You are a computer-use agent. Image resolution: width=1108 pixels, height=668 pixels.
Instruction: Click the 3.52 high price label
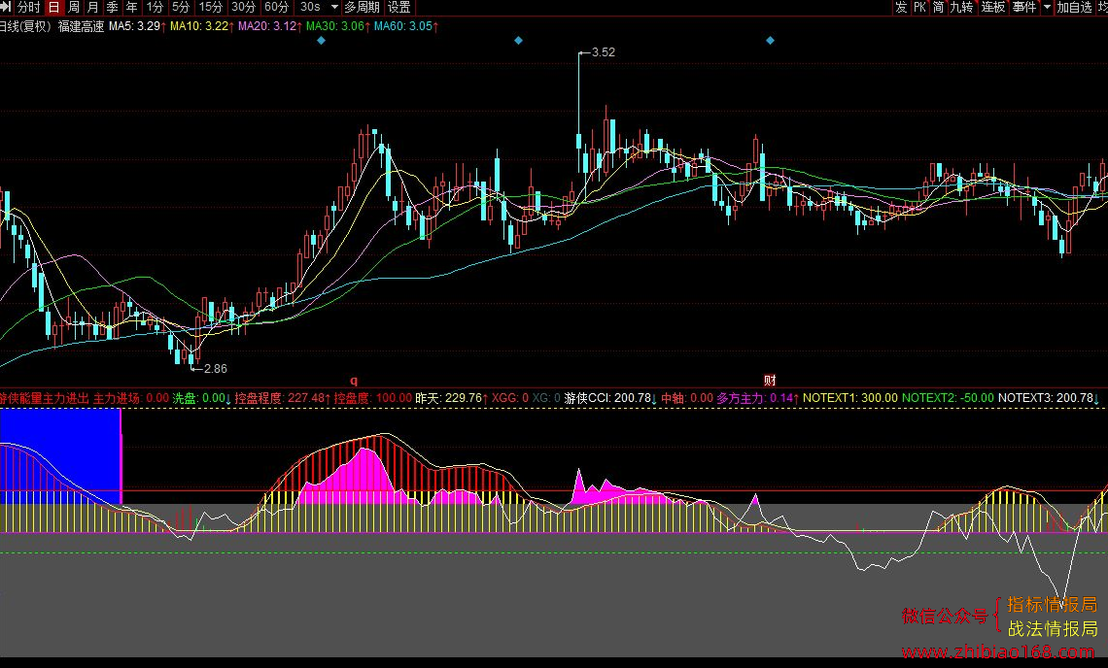pos(604,52)
